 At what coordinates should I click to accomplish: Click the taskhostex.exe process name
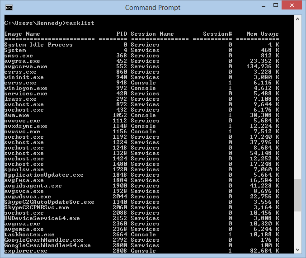pos(29,235)
